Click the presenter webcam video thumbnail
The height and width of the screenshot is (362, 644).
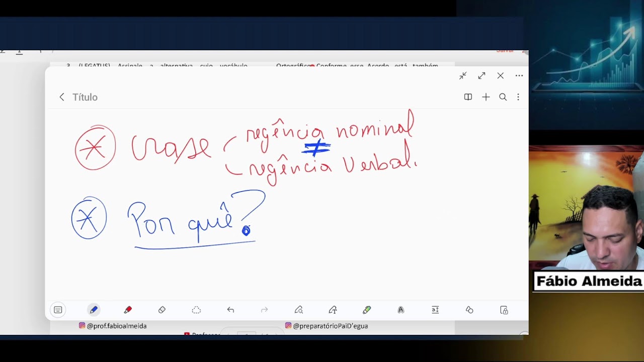click(586, 208)
